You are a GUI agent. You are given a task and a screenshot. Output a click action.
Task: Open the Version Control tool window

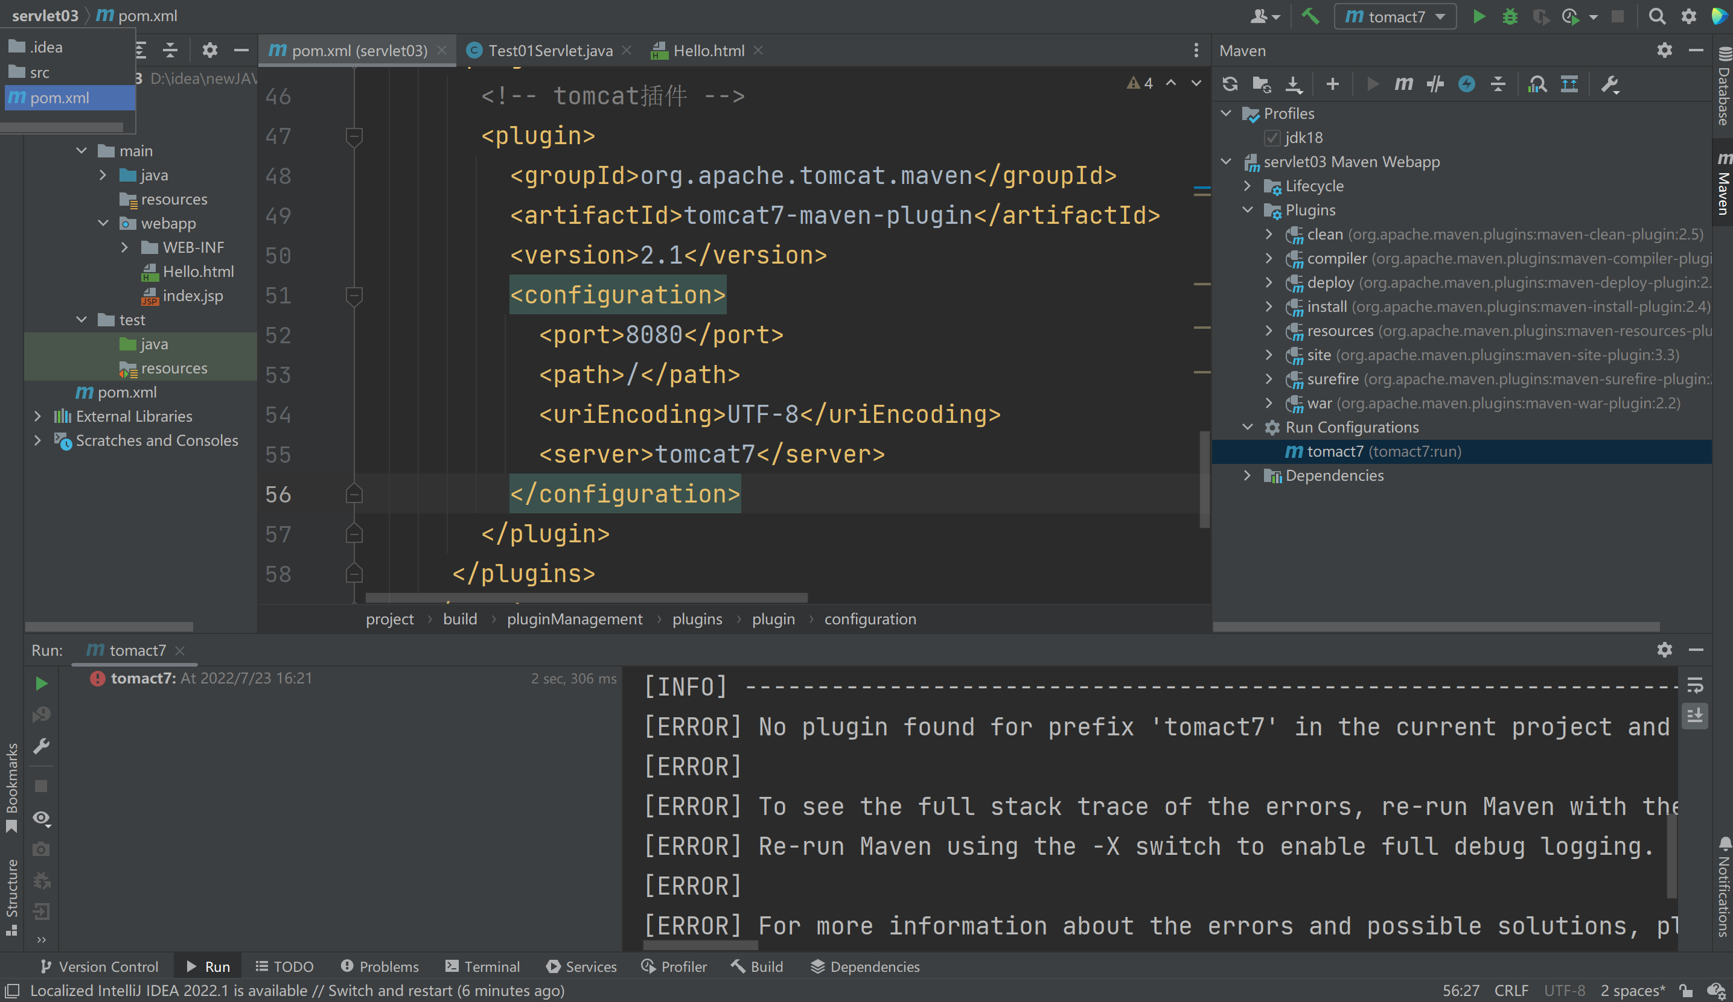(99, 966)
